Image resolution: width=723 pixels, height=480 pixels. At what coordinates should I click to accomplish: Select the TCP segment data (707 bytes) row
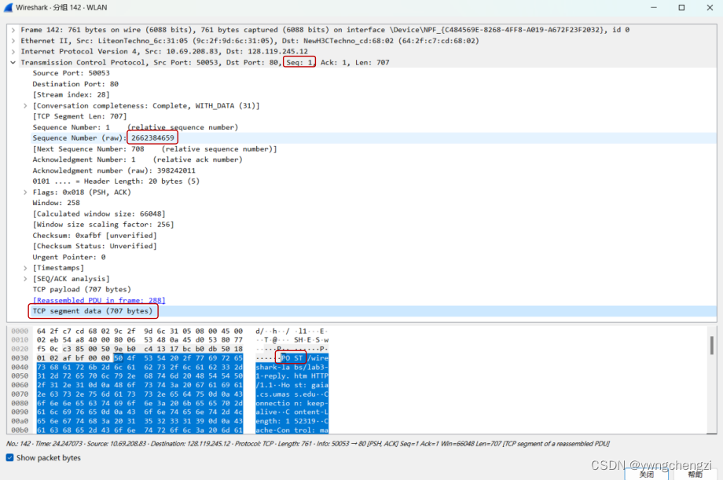pyautogui.click(x=93, y=310)
